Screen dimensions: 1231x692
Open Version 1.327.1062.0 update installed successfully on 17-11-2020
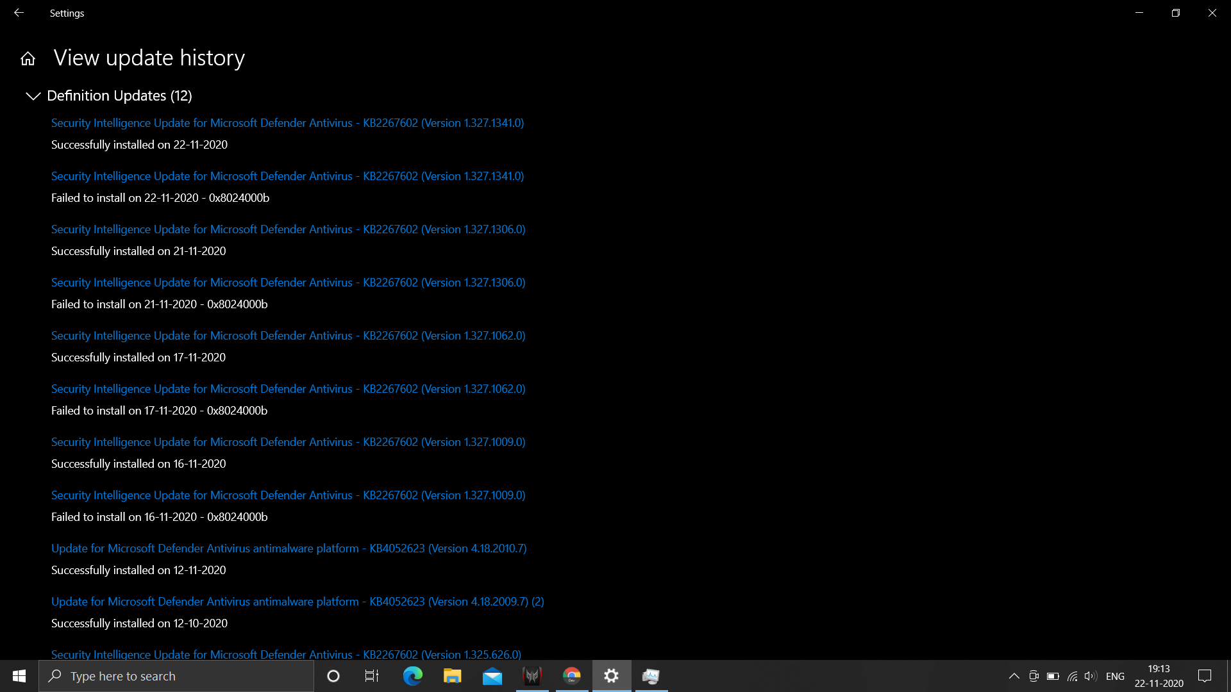288,336
